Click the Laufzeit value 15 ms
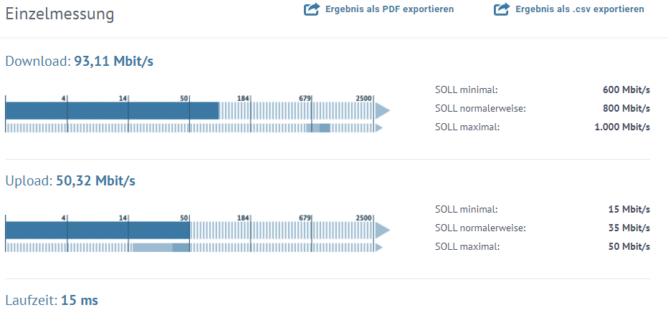 coord(79,300)
